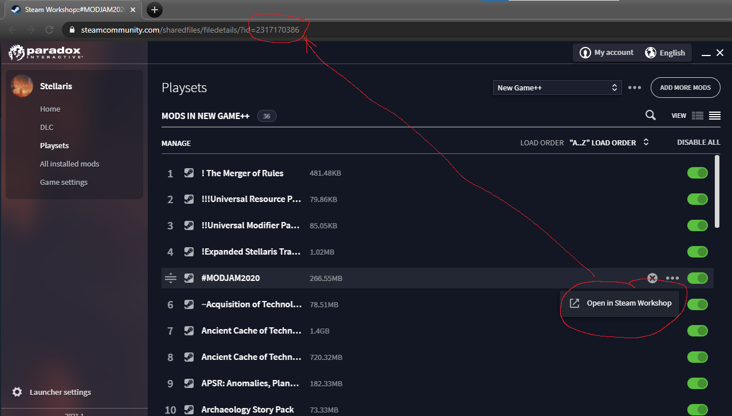The image size is (732, 416).
Task: Click the Steam icon next to Archaeology Story Pack
Action: point(189,410)
